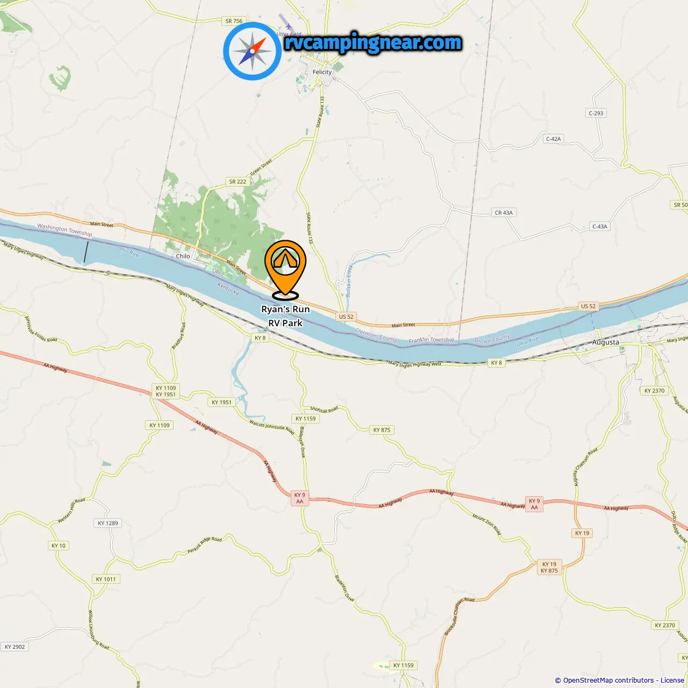Click the KY 875 shield near Shofstall Road

click(x=382, y=430)
